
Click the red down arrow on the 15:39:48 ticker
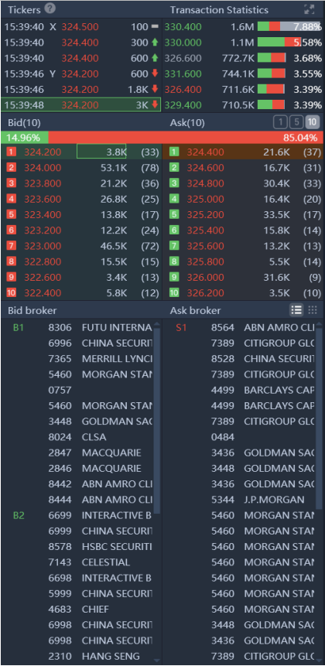(x=155, y=104)
